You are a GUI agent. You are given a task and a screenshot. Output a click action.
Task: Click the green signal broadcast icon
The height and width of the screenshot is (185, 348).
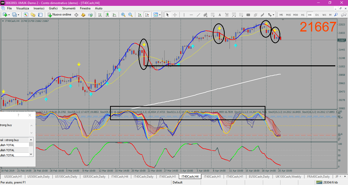coord(90,15)
